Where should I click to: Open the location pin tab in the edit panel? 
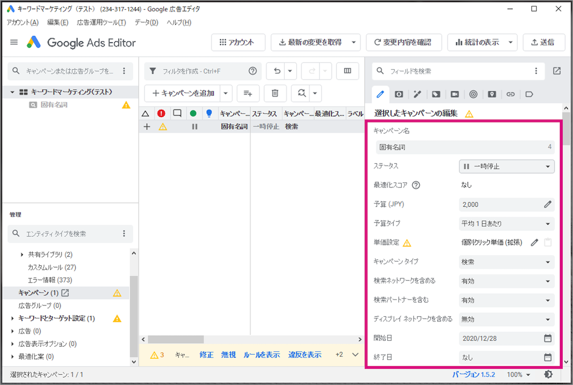pyautogui.click(x=492, y=94)
